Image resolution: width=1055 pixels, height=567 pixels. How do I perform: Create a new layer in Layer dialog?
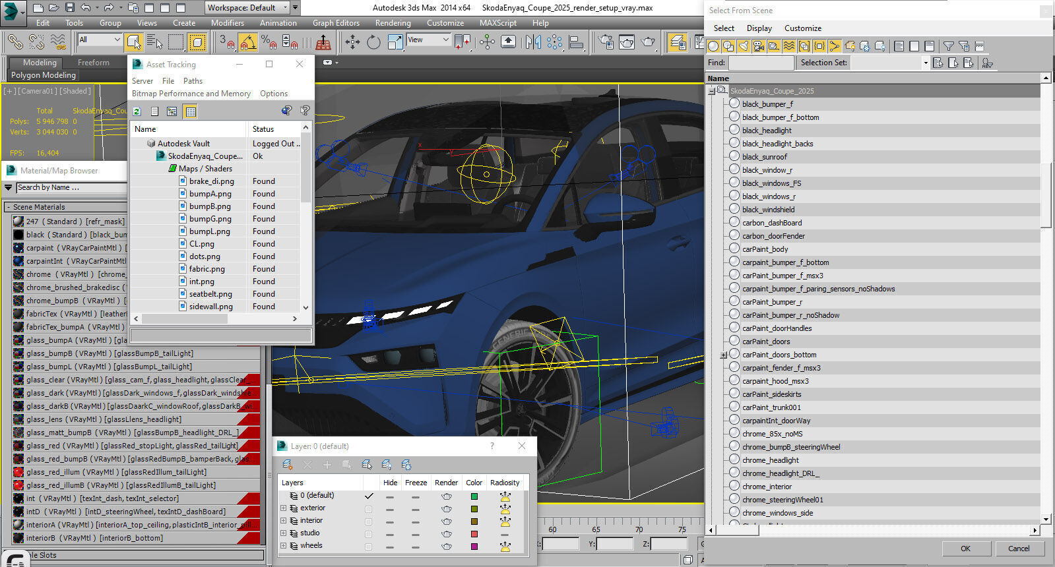(288, 465)
